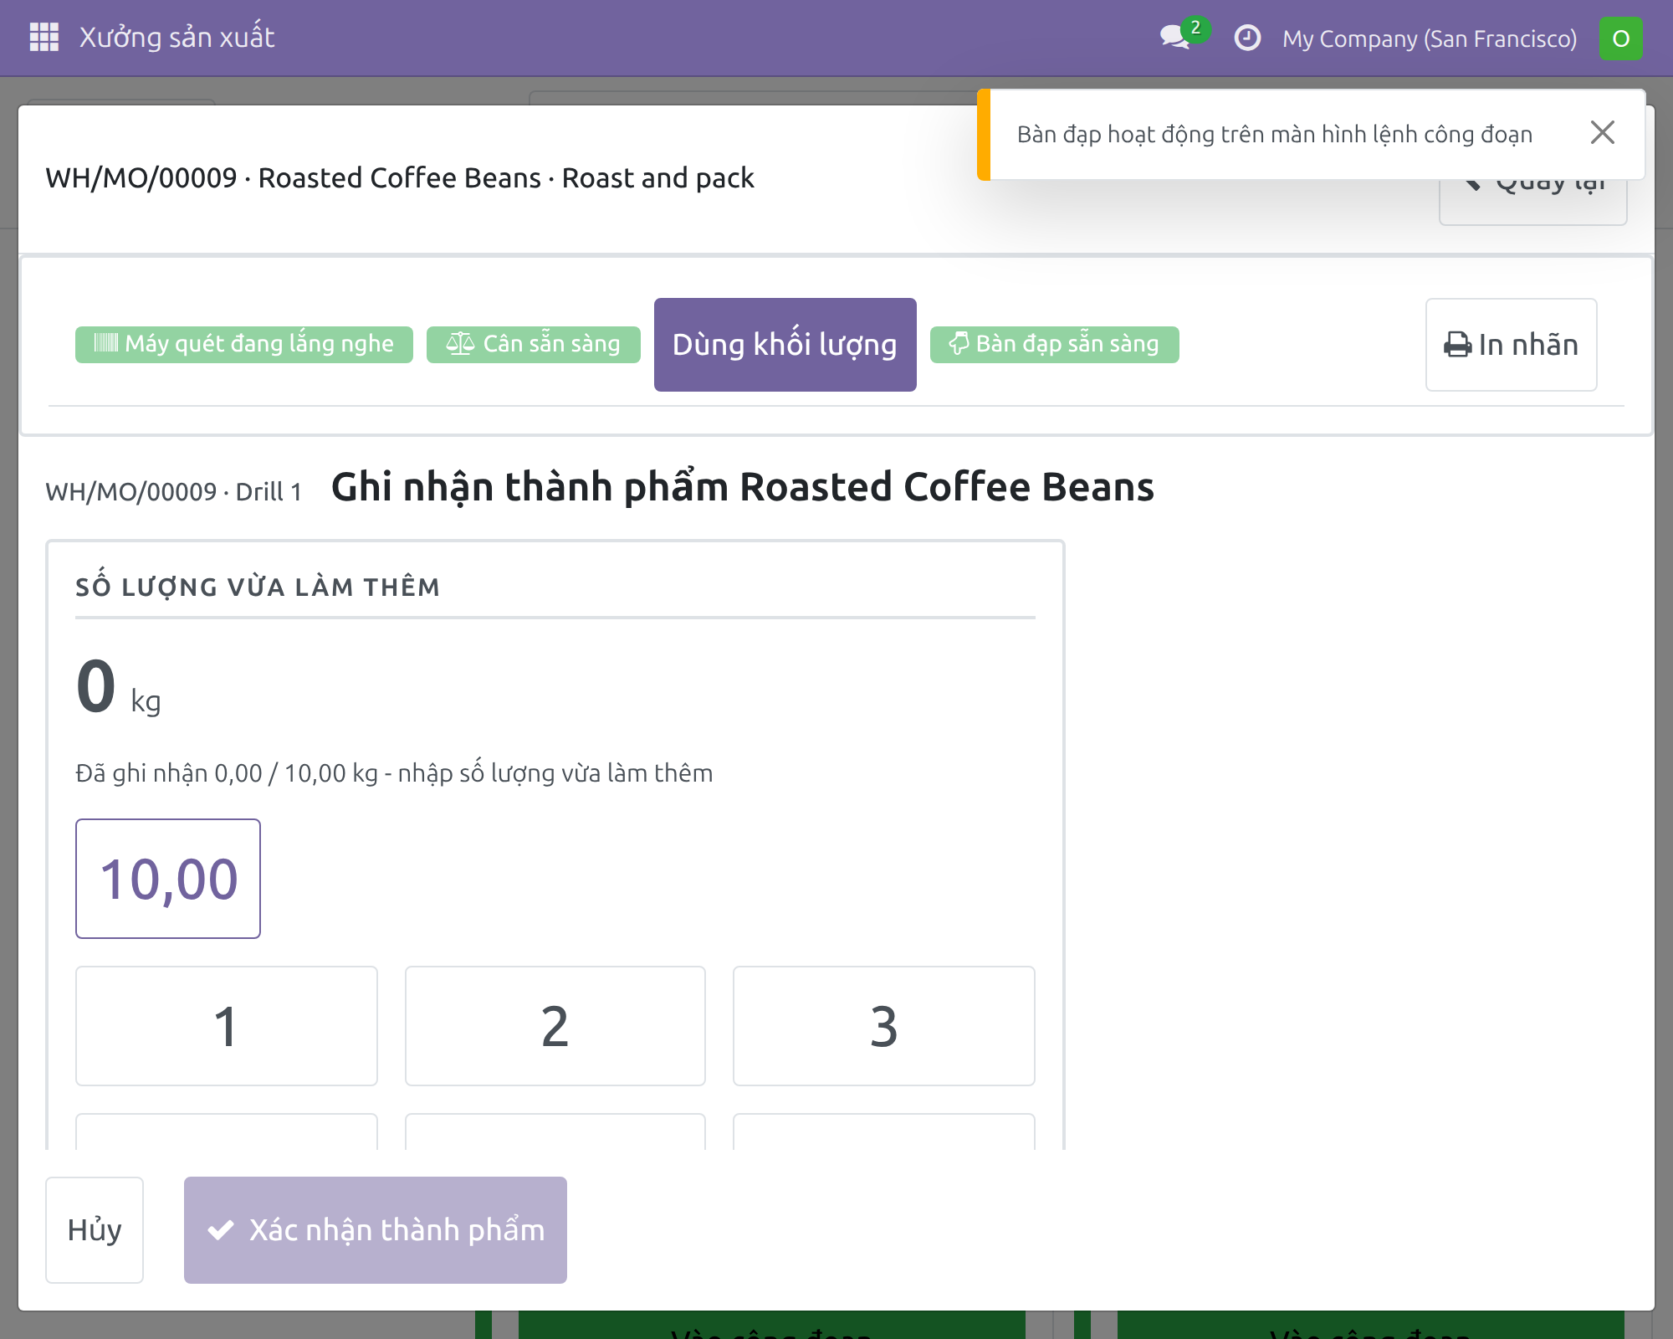Click the foot pedal ready badge
Screen dimensions: 1673x1339
(1054, 344)
